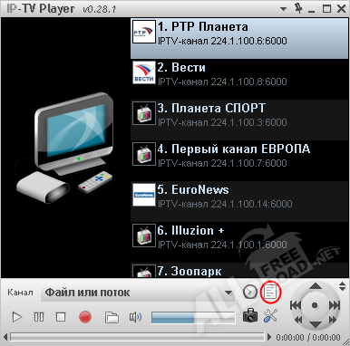Minimize the IP-TV Player window
The width and height of the screenshot is (350, 346).
(312, 12)
